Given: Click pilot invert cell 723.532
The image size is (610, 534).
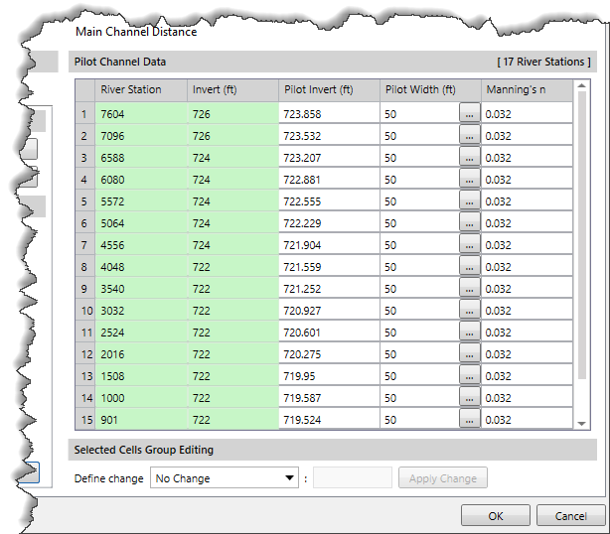Looking at the screenshot, I should click(329, 135).
